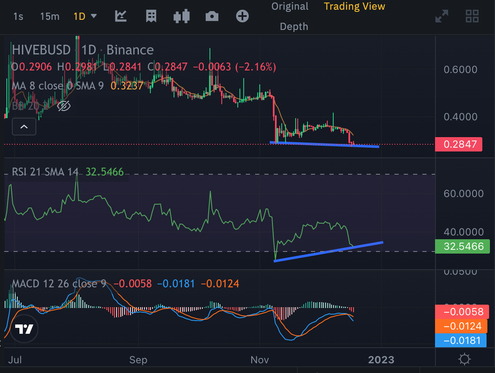The image size is (495, 373).
Task: Click the 32.5466 RSI value tag
Action: [462, 246]
